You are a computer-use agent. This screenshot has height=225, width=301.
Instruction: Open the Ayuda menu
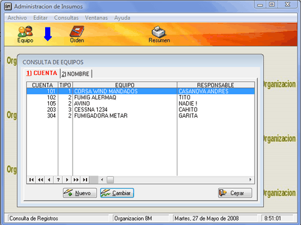point(122,18)
